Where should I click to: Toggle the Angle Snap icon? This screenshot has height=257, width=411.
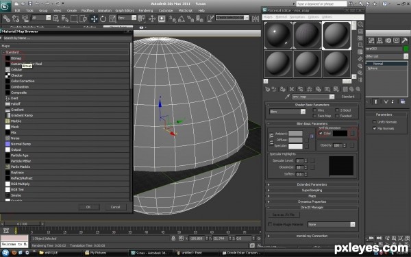click(x=181, y=19)
